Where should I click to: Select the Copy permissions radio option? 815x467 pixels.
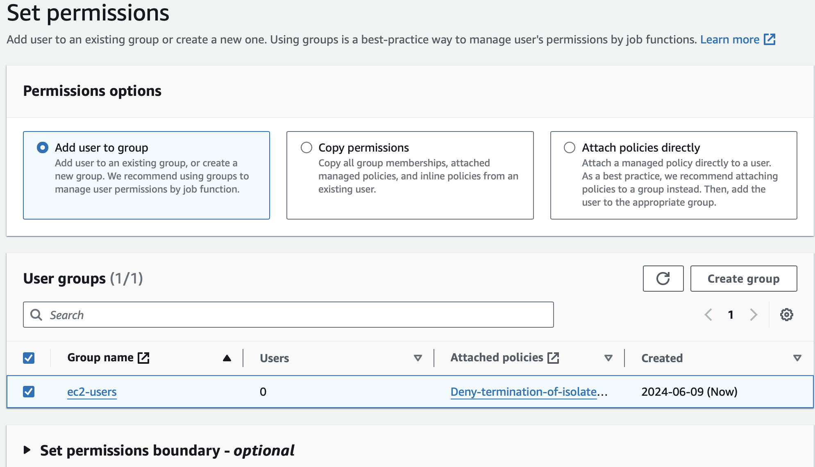(306, 147)
